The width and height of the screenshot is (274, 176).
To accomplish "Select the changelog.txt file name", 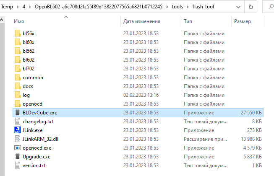I will [38, 122].
